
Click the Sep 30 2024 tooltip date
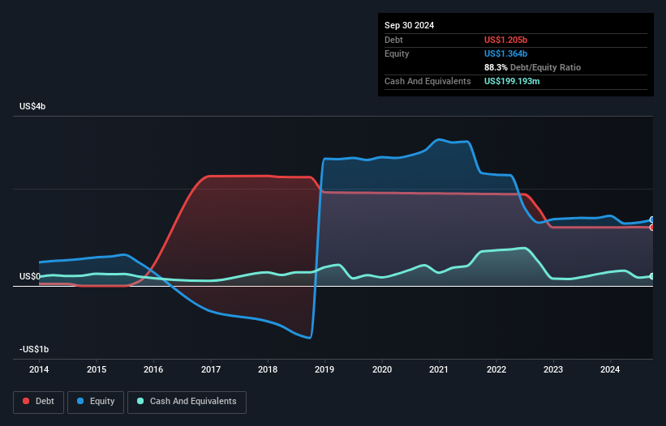409,25
